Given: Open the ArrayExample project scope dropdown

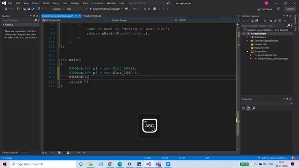Looking at the screenshot, I should (74, 20).
